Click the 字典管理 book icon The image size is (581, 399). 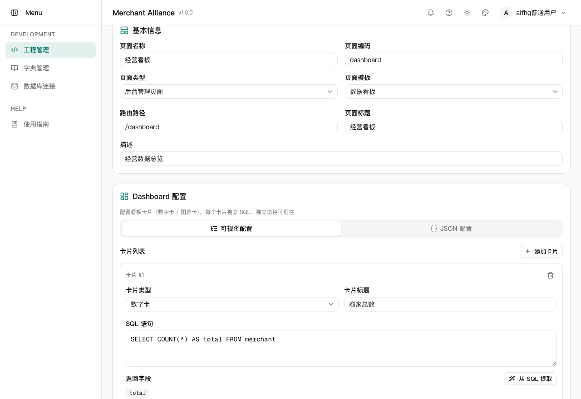pos(15,68)
